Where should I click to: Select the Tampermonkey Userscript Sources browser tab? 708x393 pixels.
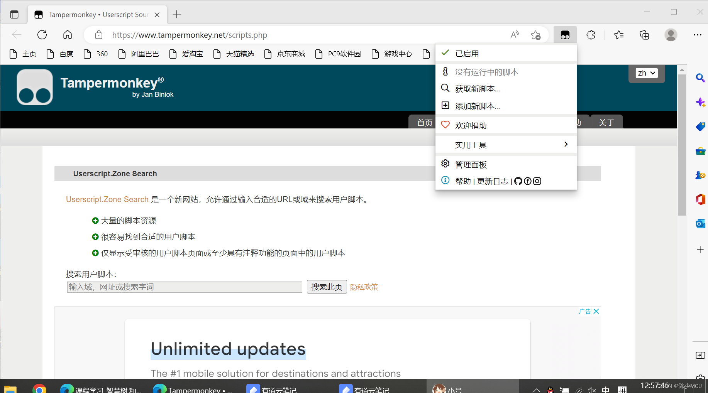97,15
